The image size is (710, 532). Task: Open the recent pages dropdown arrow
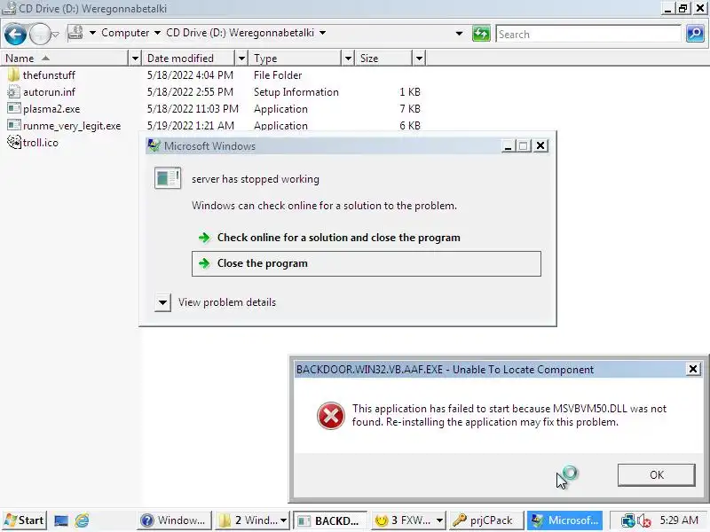click(55, 34)
